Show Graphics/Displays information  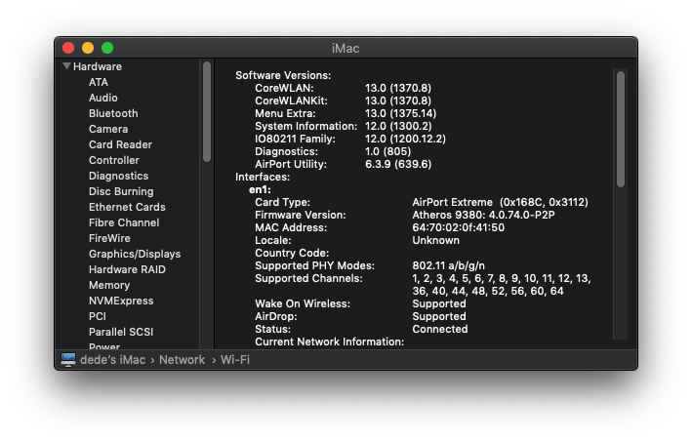pyautogui.click(x=135, y=254)
